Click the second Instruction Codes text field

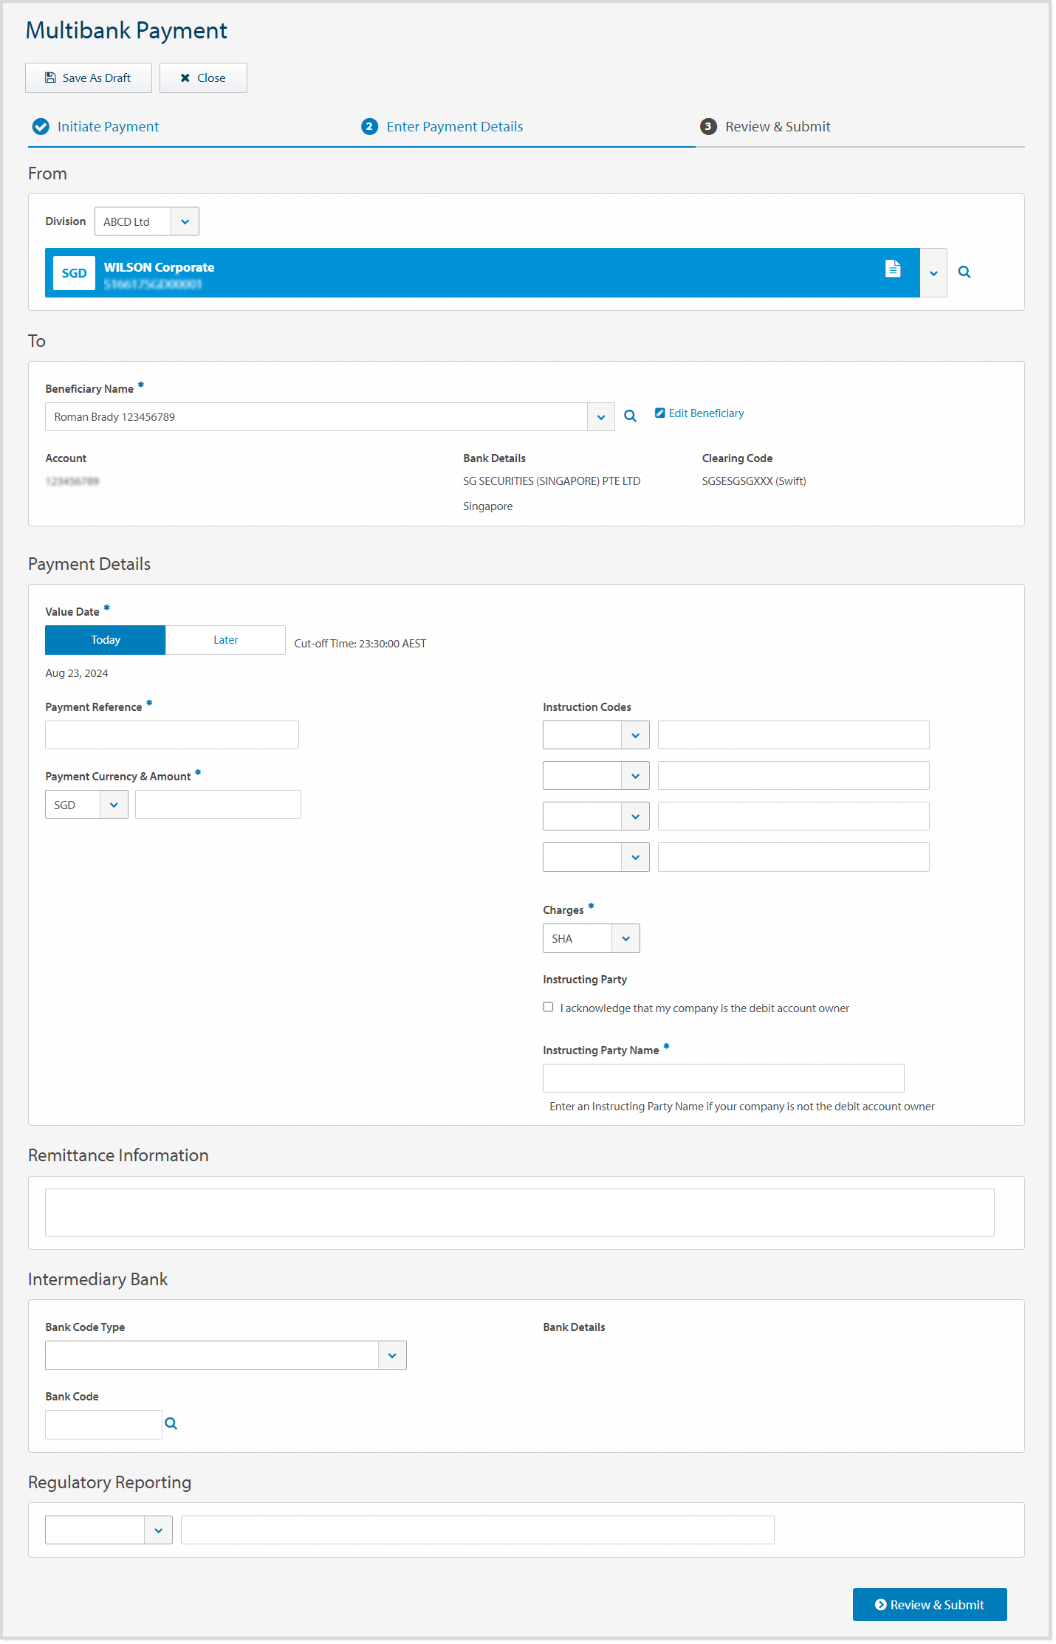pyautogui.click(x=794, y=776)
